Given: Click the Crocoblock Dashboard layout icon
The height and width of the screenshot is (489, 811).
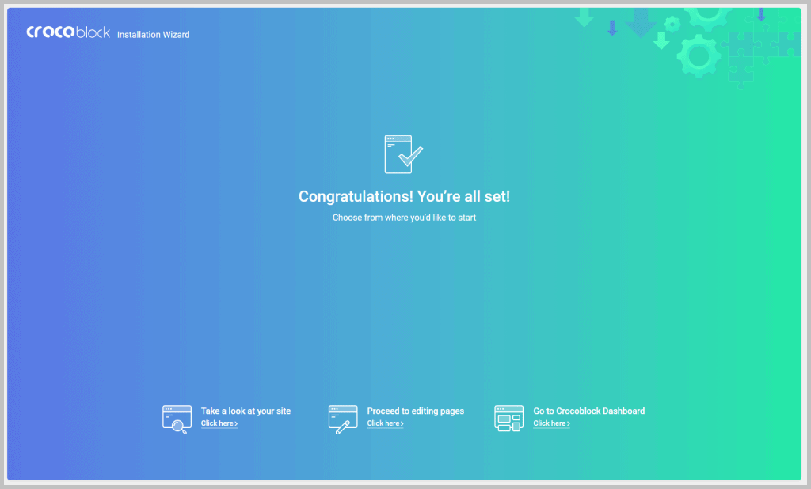Looking at the screenshot, I should click(x=508, y=419).
